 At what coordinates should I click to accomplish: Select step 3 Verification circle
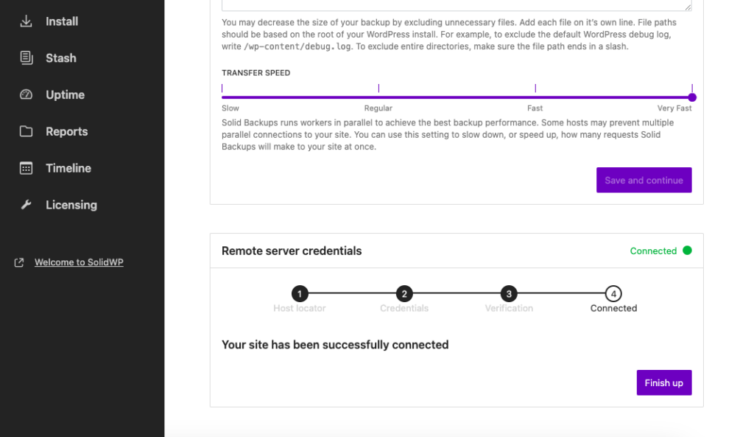click(509, 293)
